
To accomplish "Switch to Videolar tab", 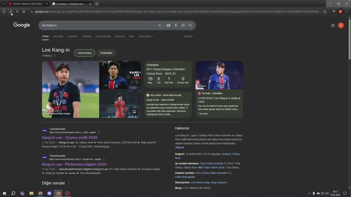I will 87,36.
